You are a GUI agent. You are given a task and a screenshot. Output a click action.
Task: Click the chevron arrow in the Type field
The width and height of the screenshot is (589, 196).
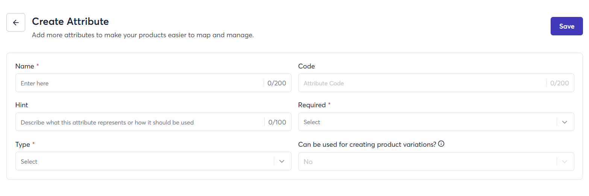[x=282, y=161]
